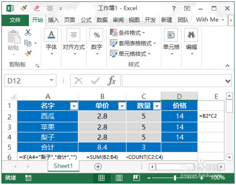
Task: Open ribbon display options button
Action: (187, 8)
